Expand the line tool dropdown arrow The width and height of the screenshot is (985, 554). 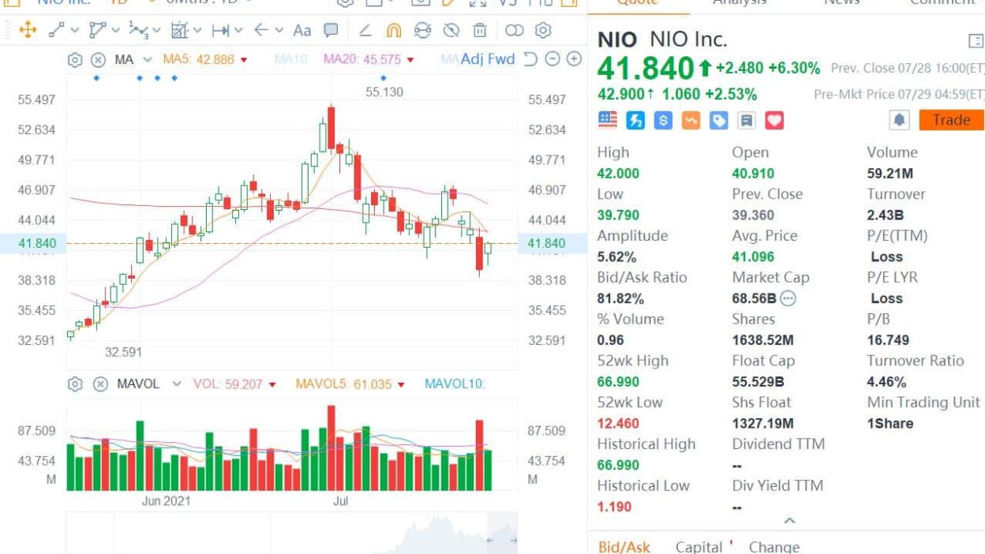[x=75, y=31]
